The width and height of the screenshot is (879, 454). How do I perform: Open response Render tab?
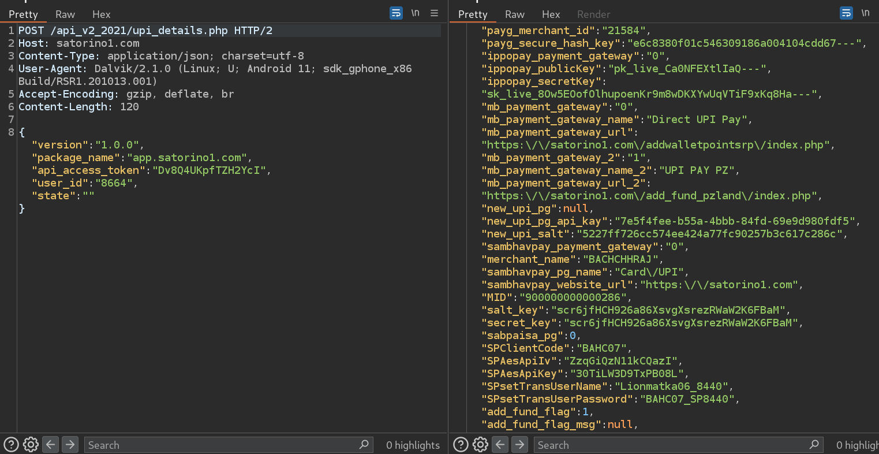(594, 14)
